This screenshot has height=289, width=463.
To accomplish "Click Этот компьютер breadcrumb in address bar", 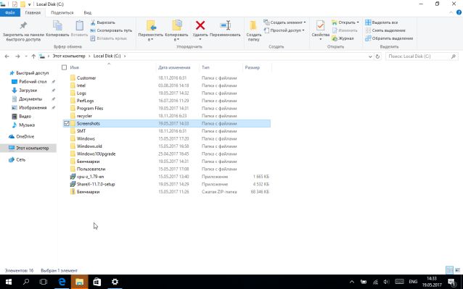I will (x=69, y=56).
